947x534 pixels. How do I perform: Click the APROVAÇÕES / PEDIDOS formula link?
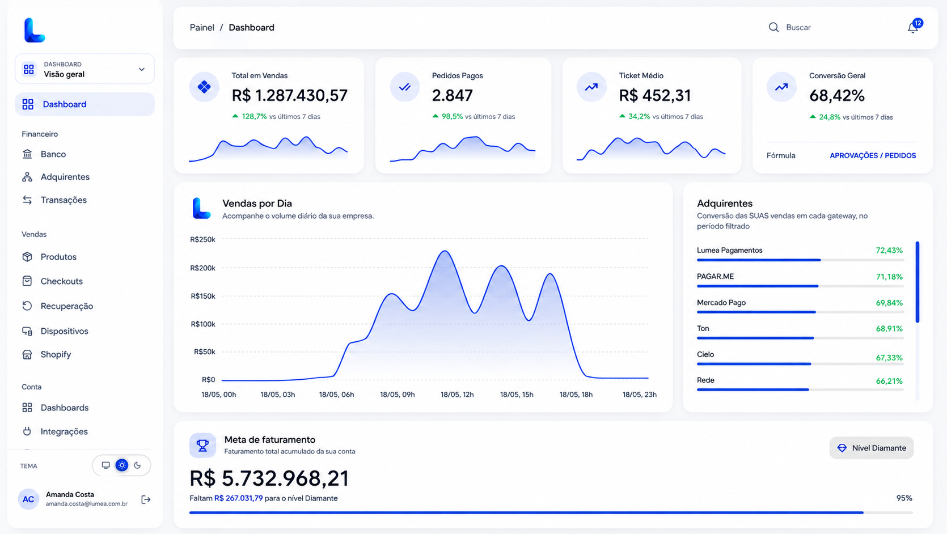pyautogui.click(x=873, y=155)
